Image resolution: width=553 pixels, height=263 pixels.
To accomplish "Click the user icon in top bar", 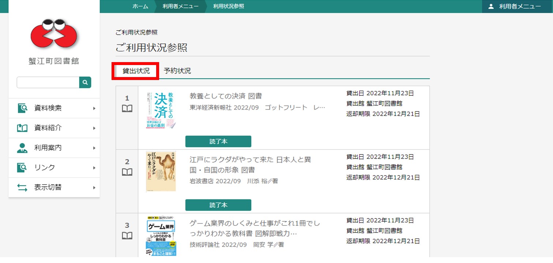I will pyautogui.click(x=491, y=6).
